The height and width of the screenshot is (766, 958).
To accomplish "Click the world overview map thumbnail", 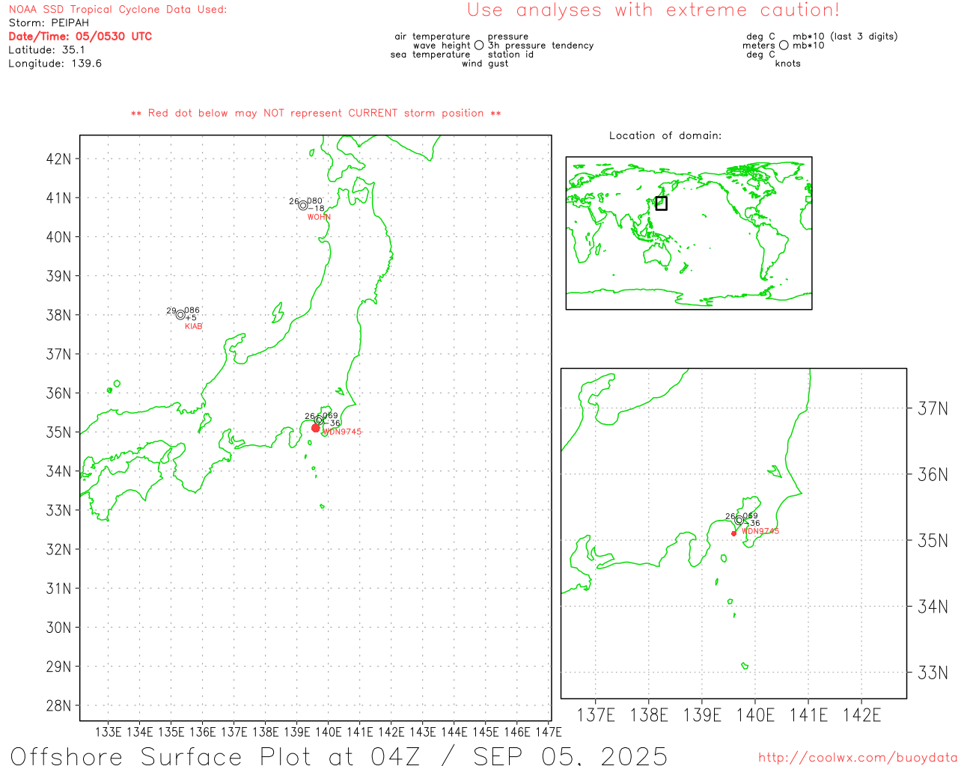I will (x=689, y=233).
